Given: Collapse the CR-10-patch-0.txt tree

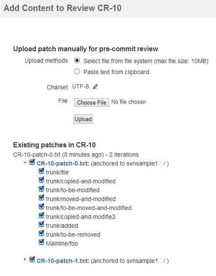Looking at the screenshot, I should (x=25, y=163).
